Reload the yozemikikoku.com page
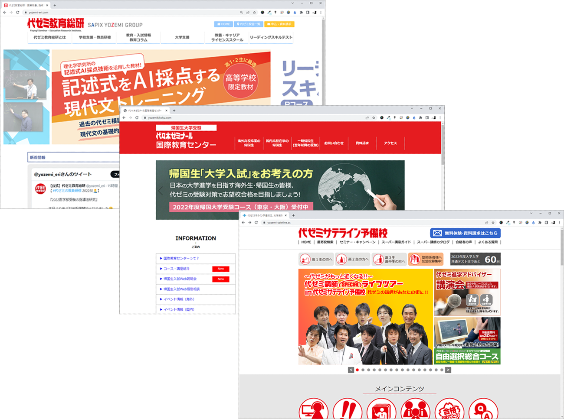The image size is (564, 419). coord(137,117)
